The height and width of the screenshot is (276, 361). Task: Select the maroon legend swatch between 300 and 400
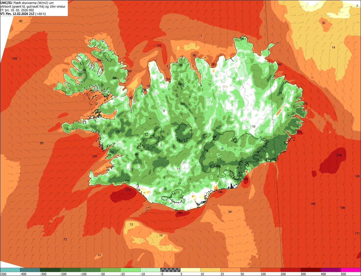311,270
